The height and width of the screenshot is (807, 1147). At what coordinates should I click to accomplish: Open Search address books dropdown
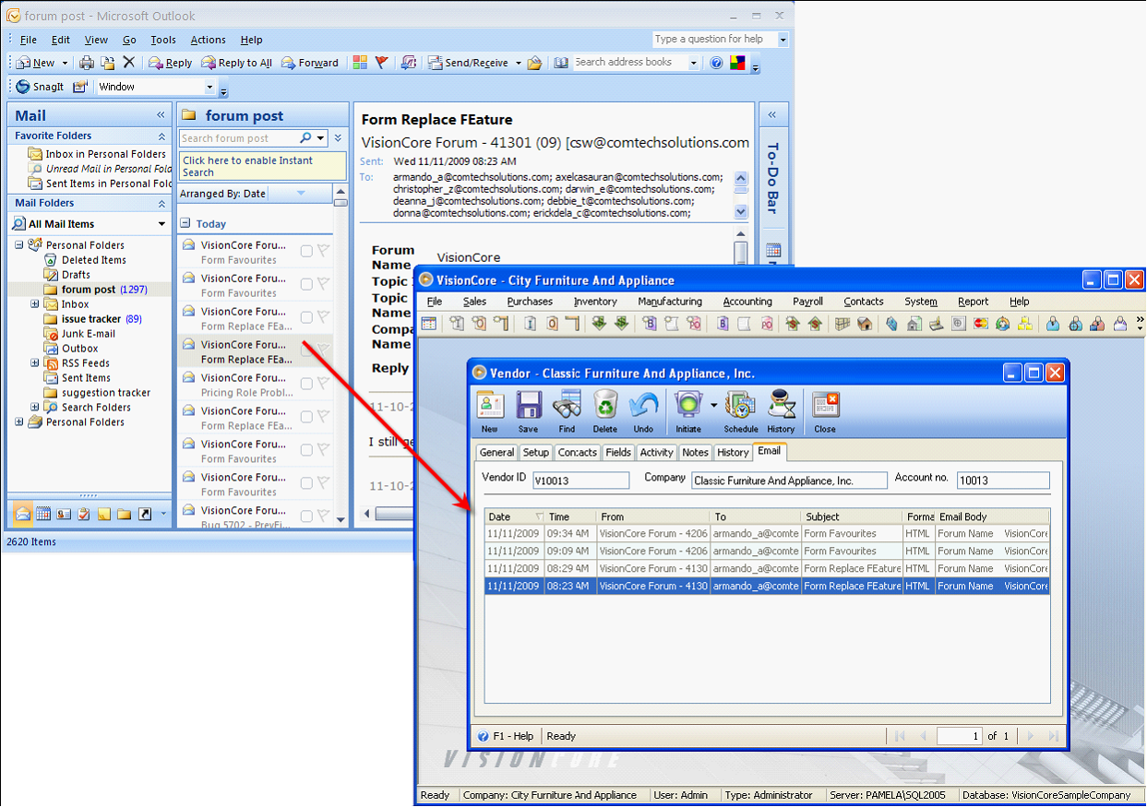click(693, 63)
